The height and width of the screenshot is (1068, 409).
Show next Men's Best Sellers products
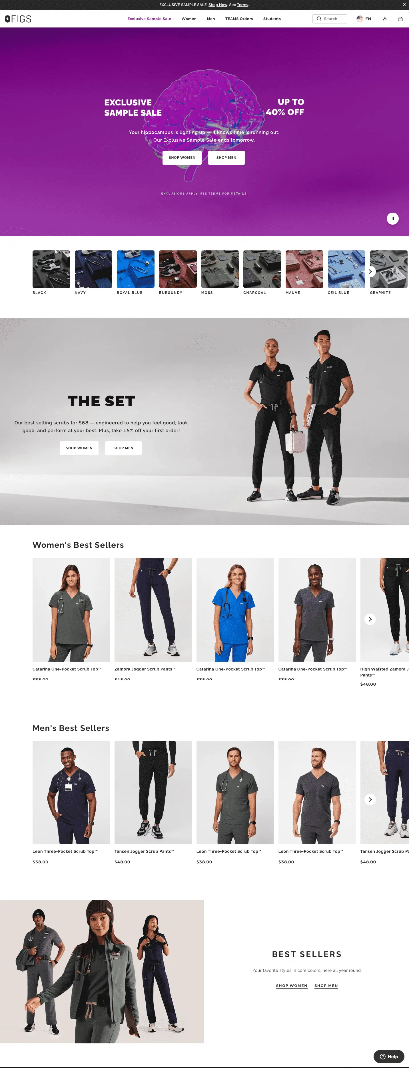pyautogui.click(x=370, y=799)
